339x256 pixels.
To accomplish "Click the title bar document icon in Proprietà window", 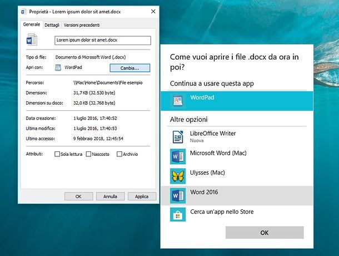I will [x=23, y=12].
